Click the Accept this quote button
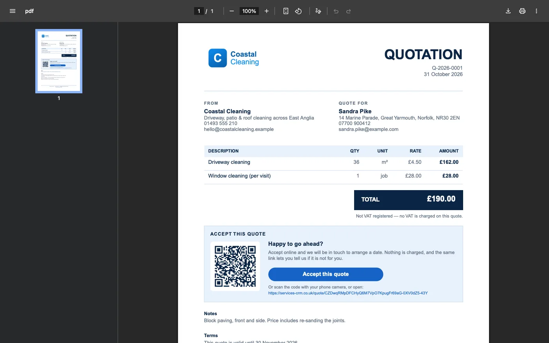Viewport: 549px width, 343px height. pyautogui.click(x=325, y=274)
